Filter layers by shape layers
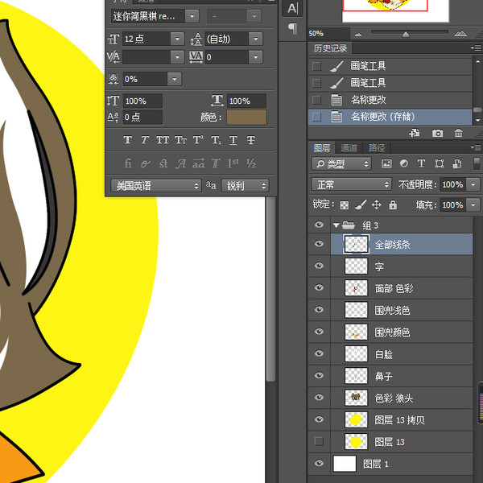Screen dimensions: 483x483 coord(440,163)
